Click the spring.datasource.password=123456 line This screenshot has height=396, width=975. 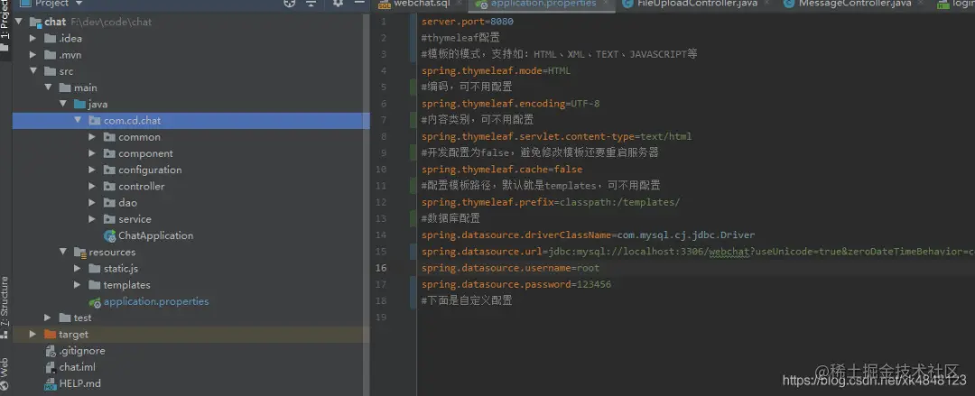[516, 285]
